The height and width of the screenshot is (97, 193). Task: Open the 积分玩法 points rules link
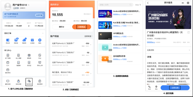coord(87,14)
